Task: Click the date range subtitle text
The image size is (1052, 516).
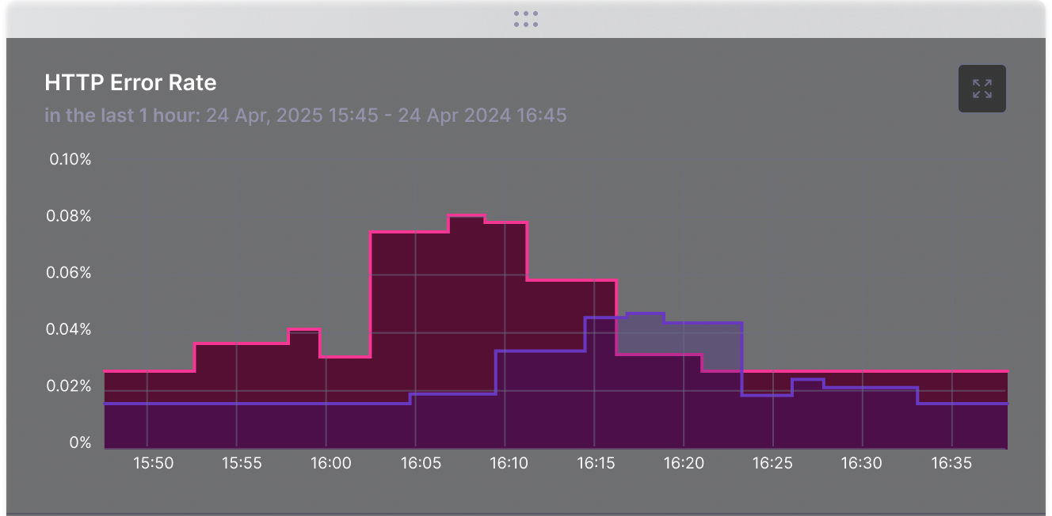Action: pyautogui.click(x=306, y=116)
